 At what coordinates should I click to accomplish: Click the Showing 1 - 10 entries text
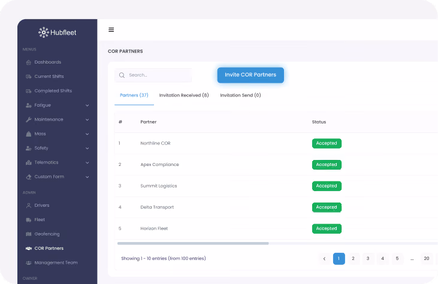click(164, 259)
